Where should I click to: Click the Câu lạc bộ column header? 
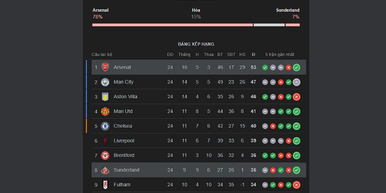coord(102,55)
